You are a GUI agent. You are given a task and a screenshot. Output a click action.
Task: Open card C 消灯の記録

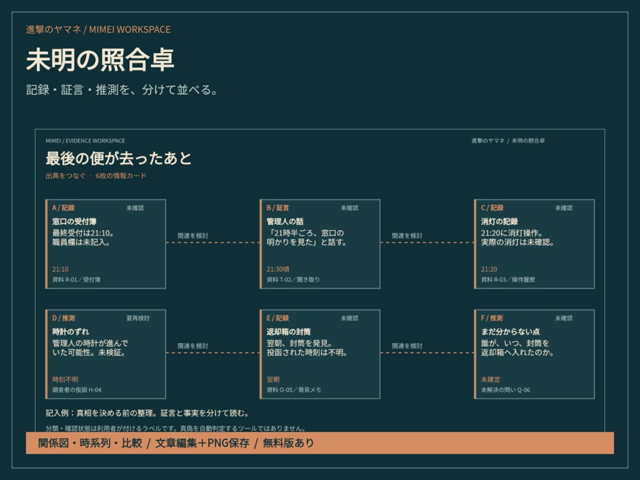pyautogui.click(x=534, y=244)
